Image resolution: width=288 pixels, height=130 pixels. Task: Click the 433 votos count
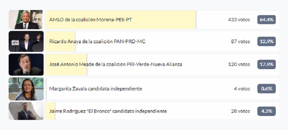pyautogui.click(x=239, y=20)
